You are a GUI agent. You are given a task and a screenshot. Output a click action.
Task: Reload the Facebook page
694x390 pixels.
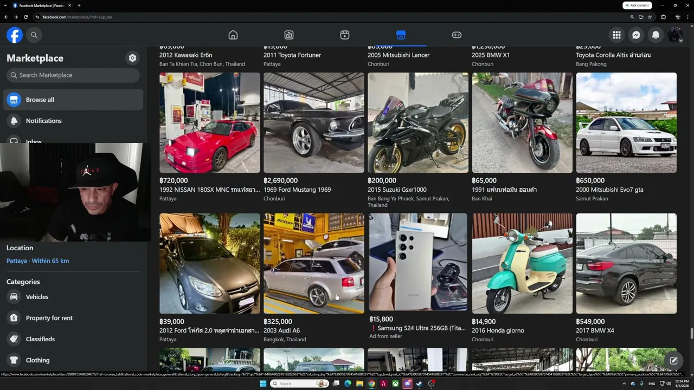(25, 17)
